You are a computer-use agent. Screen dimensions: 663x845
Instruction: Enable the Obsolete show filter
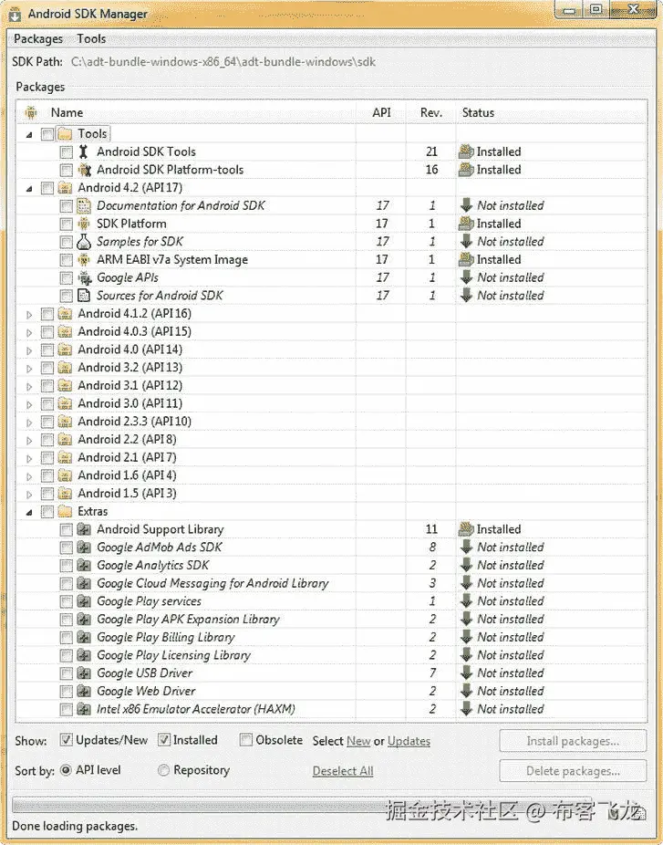click(x=246, y=740)
